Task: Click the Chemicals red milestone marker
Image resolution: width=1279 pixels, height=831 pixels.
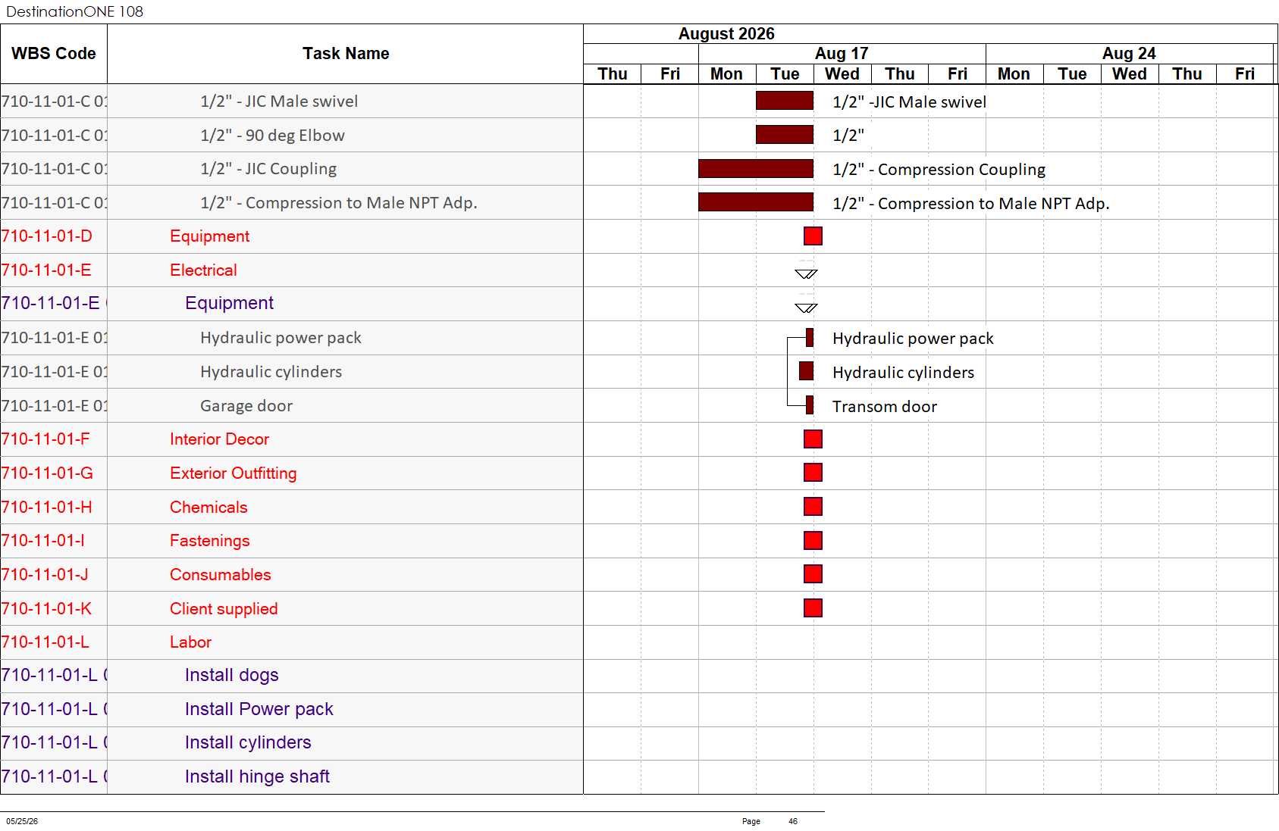Action: point(813,507)
